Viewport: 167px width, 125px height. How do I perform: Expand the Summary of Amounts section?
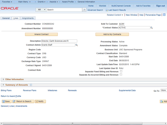tap(3, 85)
